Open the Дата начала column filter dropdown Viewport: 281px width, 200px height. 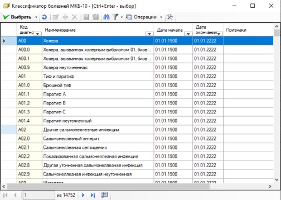pos(188,34)
